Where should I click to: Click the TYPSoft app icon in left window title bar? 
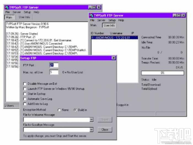coord(7,7)
